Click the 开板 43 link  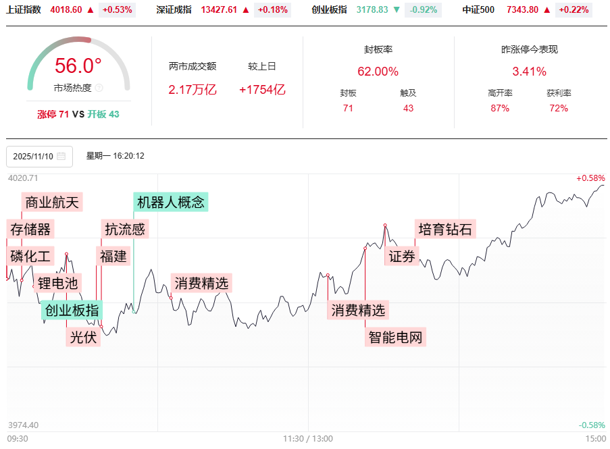(103, 114)
